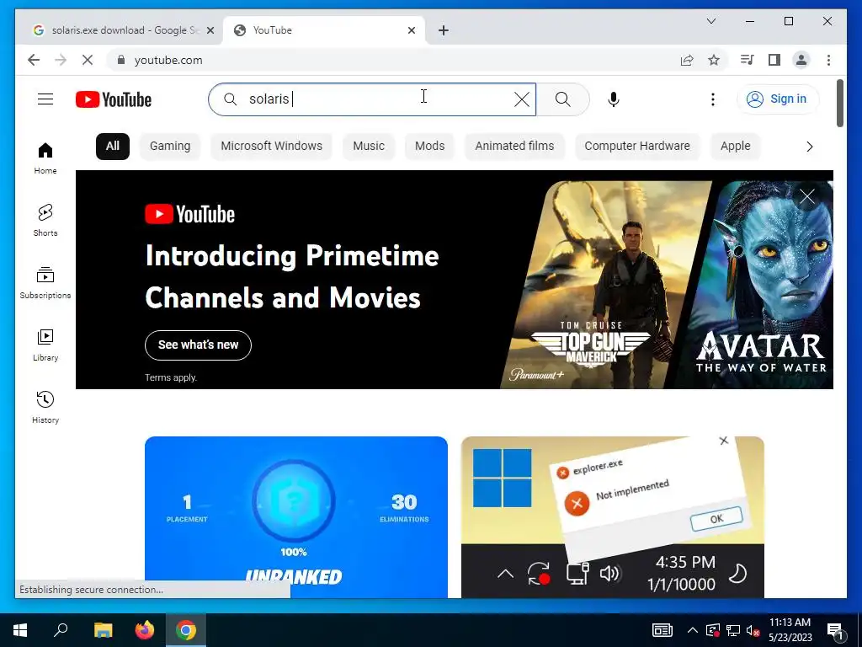The width and height of the screenshot is (862, 647).
Task: Open Subscriptions in the sidebar
Action: [x=45, y=283]
